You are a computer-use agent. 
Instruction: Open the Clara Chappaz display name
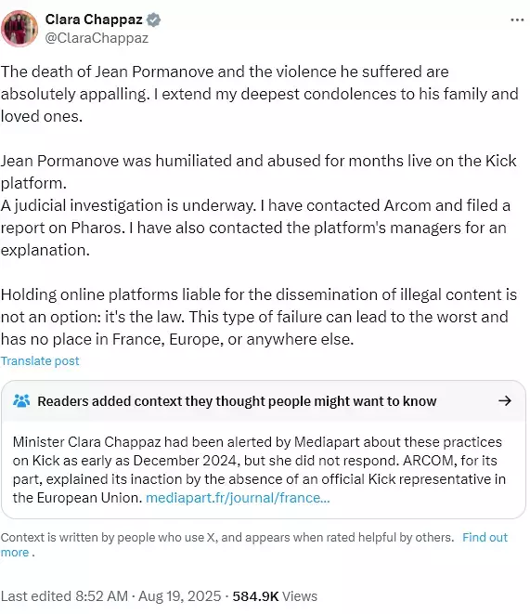tap(94, 20)
